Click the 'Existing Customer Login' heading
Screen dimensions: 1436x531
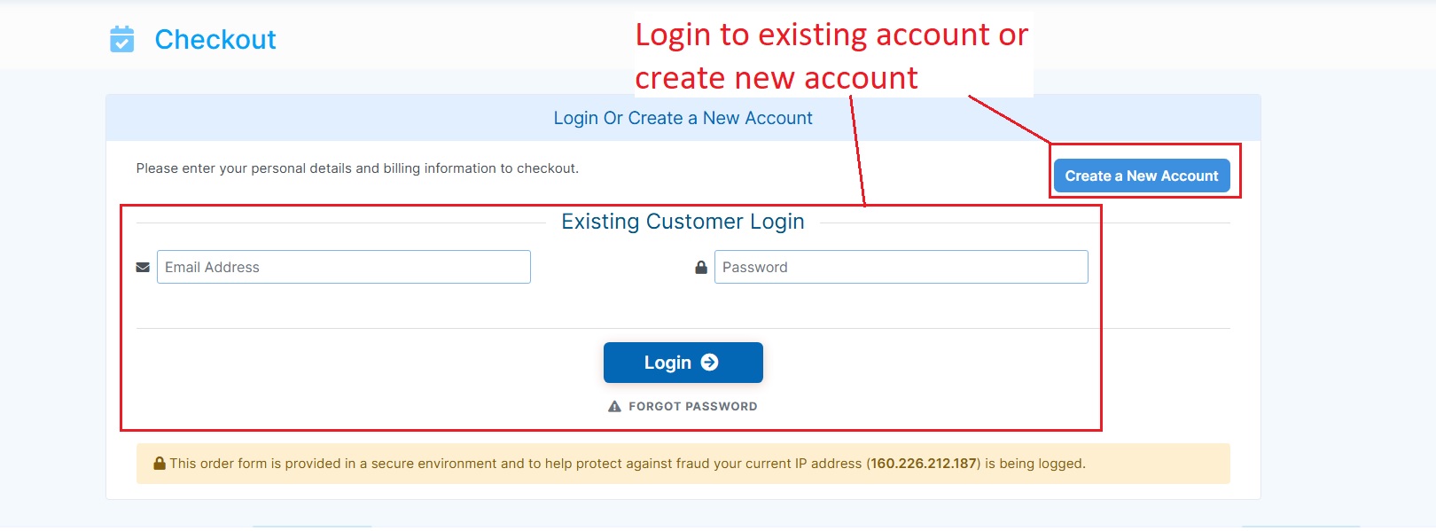tap(683, 222)
